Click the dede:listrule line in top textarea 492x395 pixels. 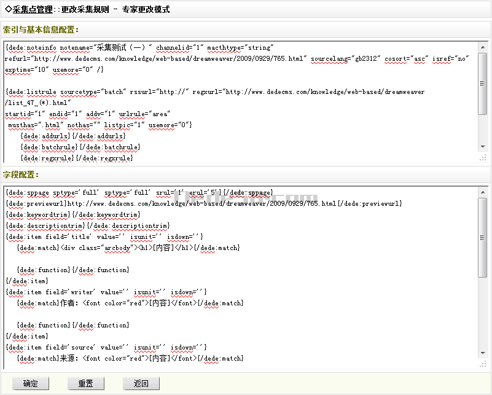pyautogui.click(x=184, y=92)
